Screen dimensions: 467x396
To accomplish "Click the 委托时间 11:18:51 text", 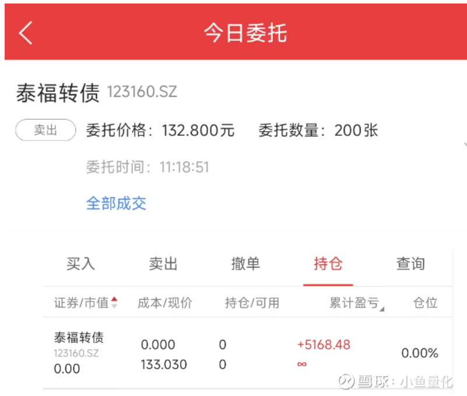I will [x=148, y=167].
